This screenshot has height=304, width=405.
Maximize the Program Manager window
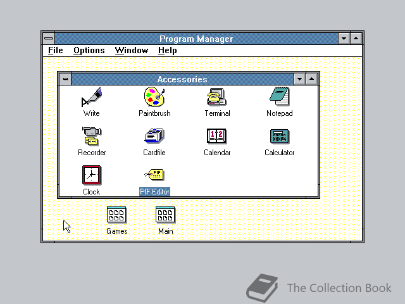pyautogui.click(x=356, y=39)
